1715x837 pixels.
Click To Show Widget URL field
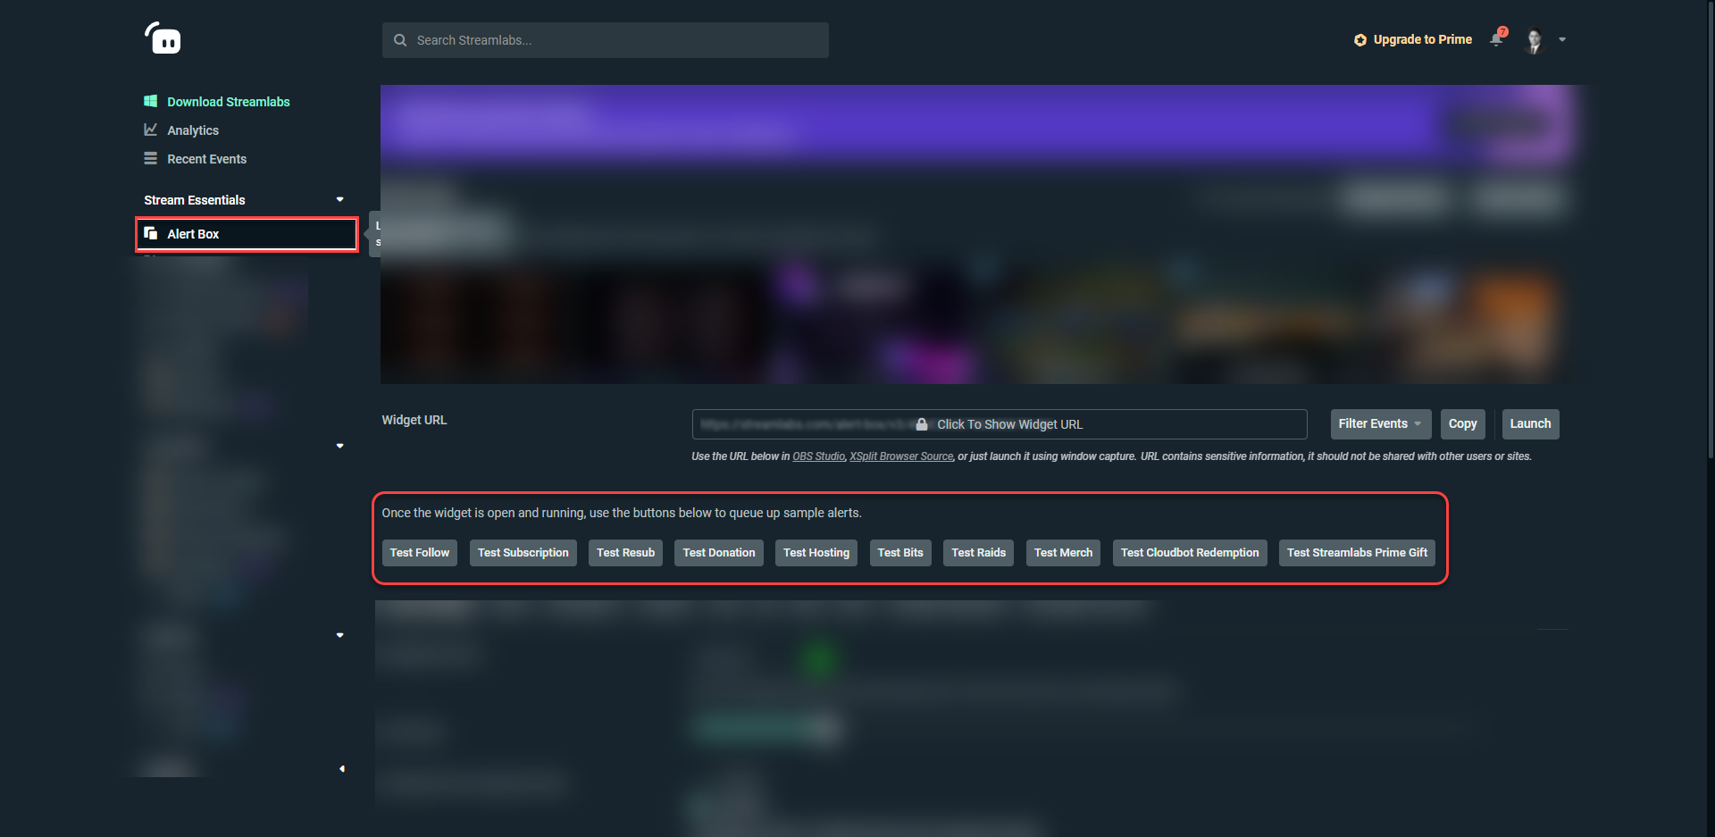click(1000, 424)
